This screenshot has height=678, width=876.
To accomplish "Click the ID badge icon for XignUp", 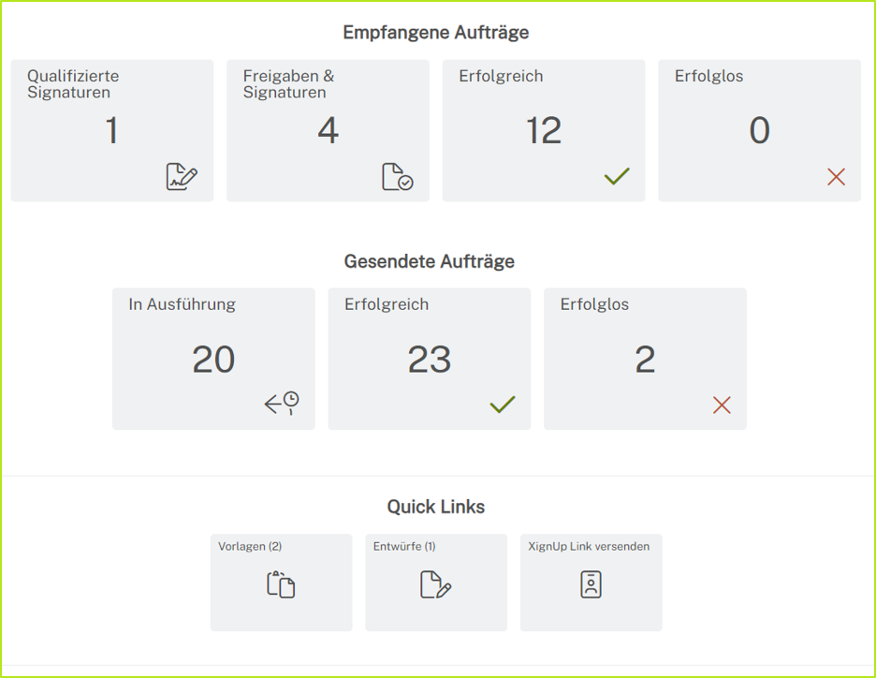I will point(591,584).
